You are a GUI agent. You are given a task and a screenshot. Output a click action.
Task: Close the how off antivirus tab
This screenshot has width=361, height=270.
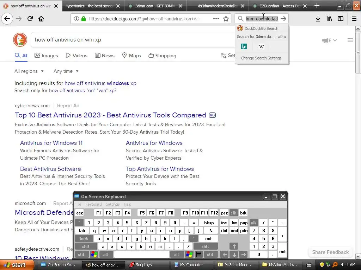coord(56,6)
